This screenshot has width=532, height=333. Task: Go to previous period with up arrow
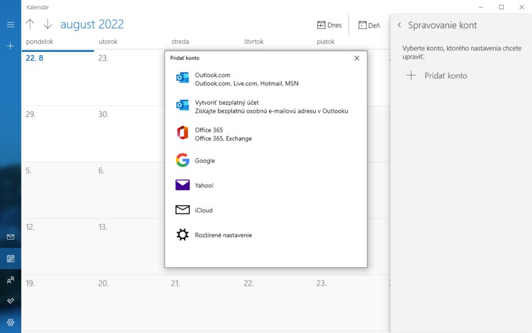30,24
